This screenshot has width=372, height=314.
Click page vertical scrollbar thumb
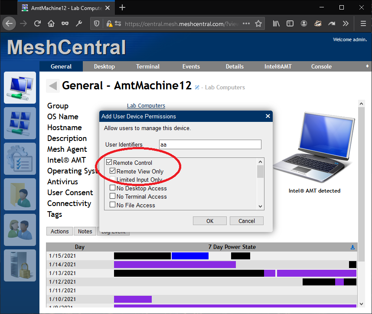pyautogui.click(x=361, y=184)
